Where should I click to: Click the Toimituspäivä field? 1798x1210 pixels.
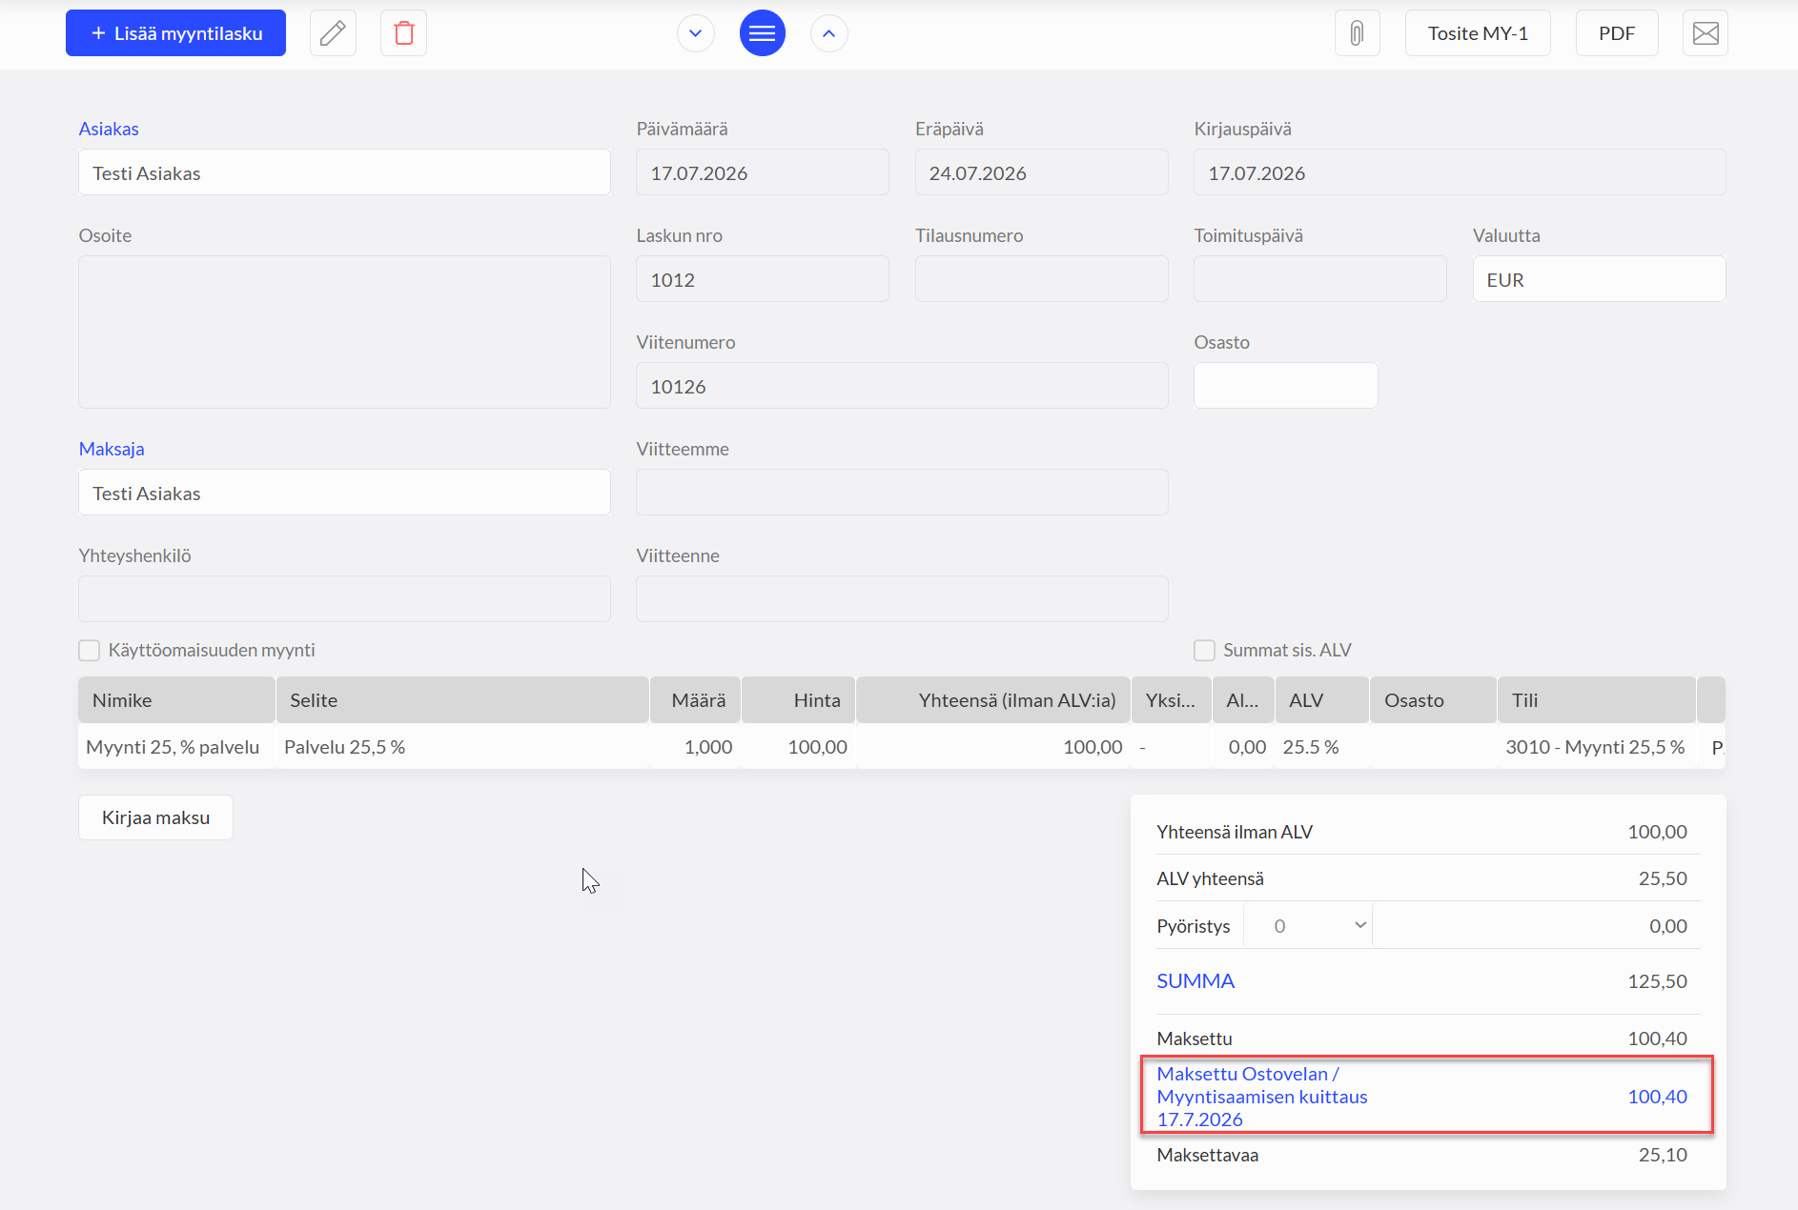point(1320,279)
